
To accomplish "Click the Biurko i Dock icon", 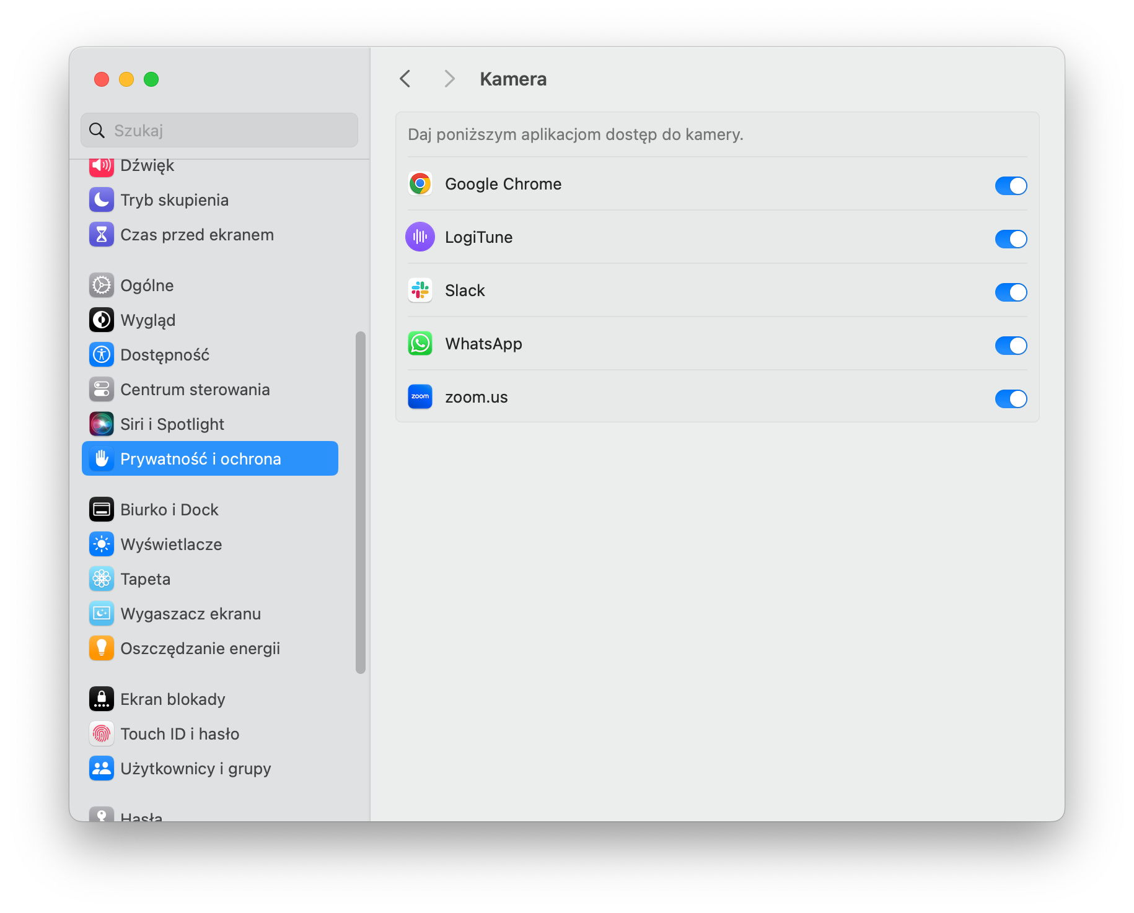I will click(x=101, y=510).
